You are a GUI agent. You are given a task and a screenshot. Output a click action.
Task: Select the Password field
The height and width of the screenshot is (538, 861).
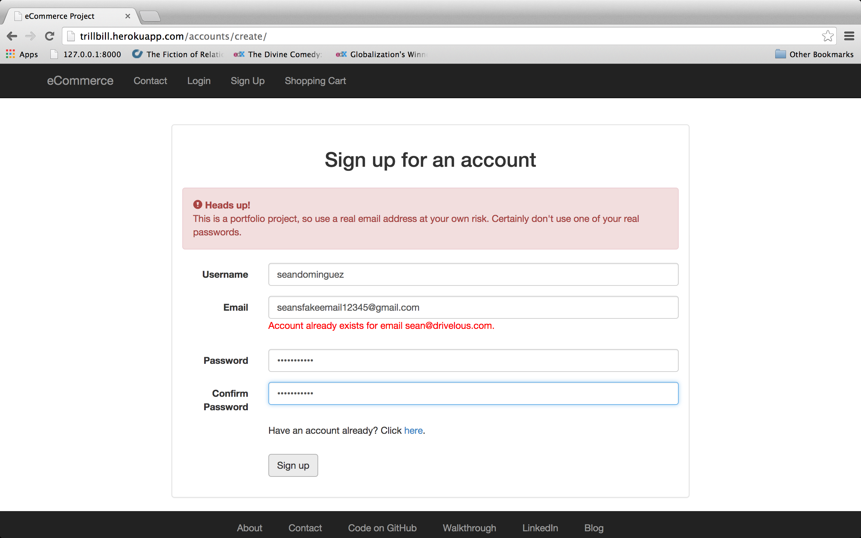pos(473,360)
